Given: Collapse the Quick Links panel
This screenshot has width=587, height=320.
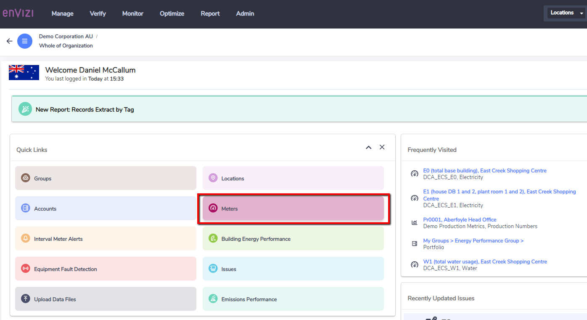Looking at the screenshot, I should coord(369,147).
